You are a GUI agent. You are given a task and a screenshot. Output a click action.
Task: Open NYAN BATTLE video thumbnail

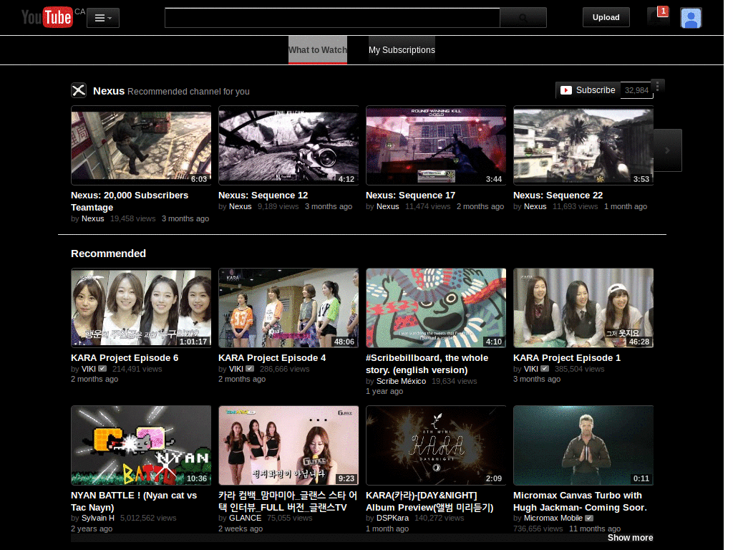[x=141, y=445]
